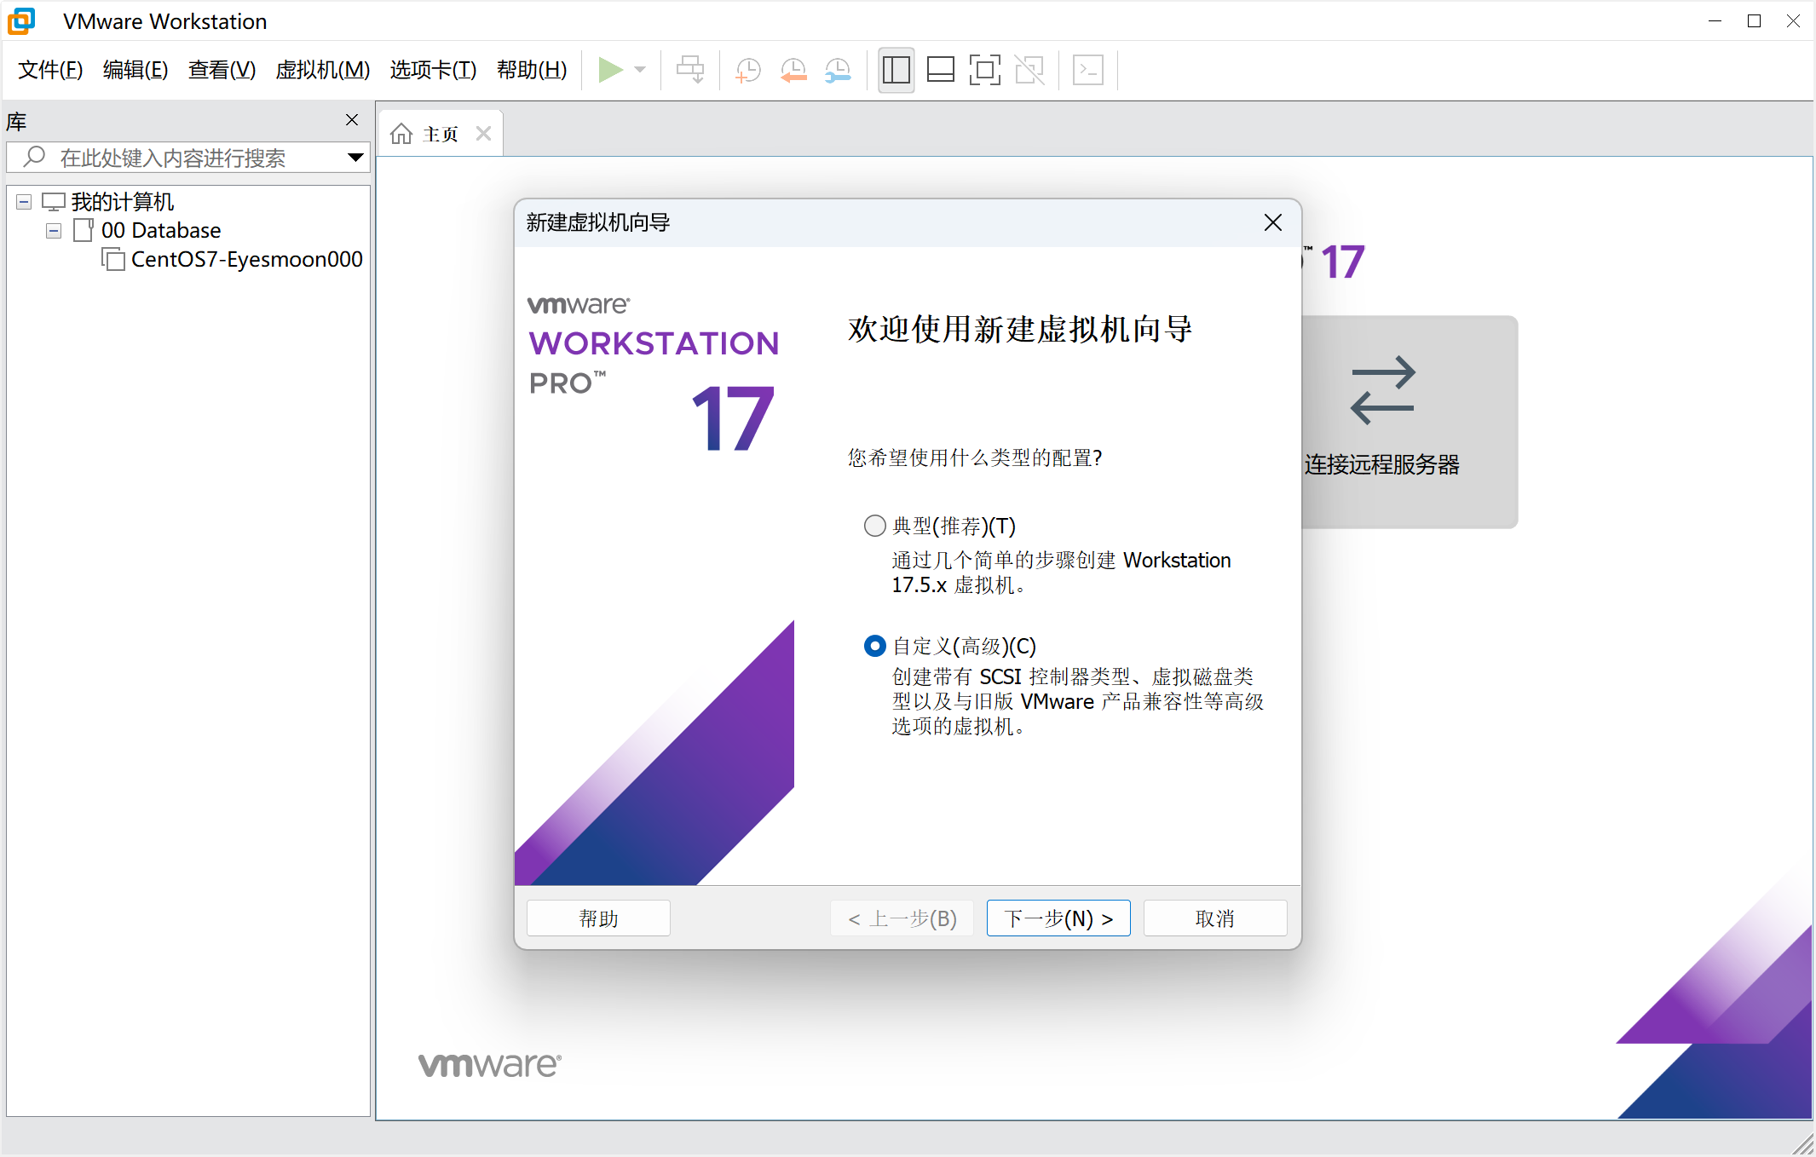
Task: Select the 典型(推荐) radio option
Action: pyautogui.click(x=875, y=526)
